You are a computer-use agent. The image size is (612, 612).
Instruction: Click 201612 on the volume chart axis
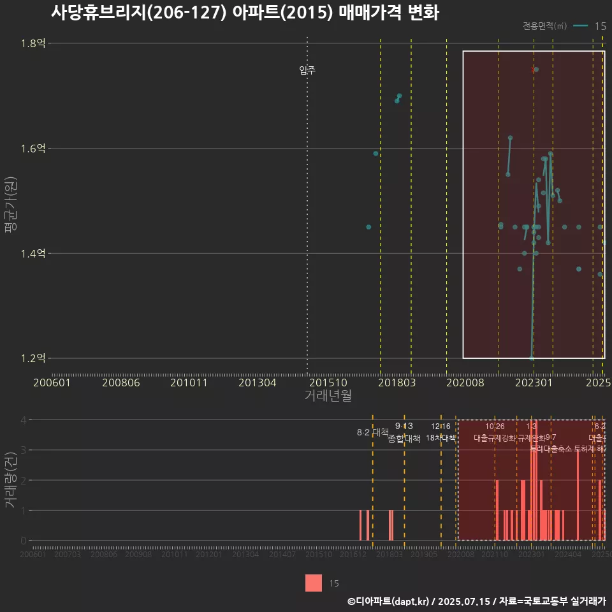click(x=353, y=554)
